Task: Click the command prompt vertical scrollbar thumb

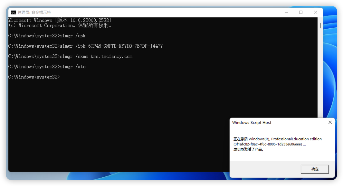Action: click(320, 25)
